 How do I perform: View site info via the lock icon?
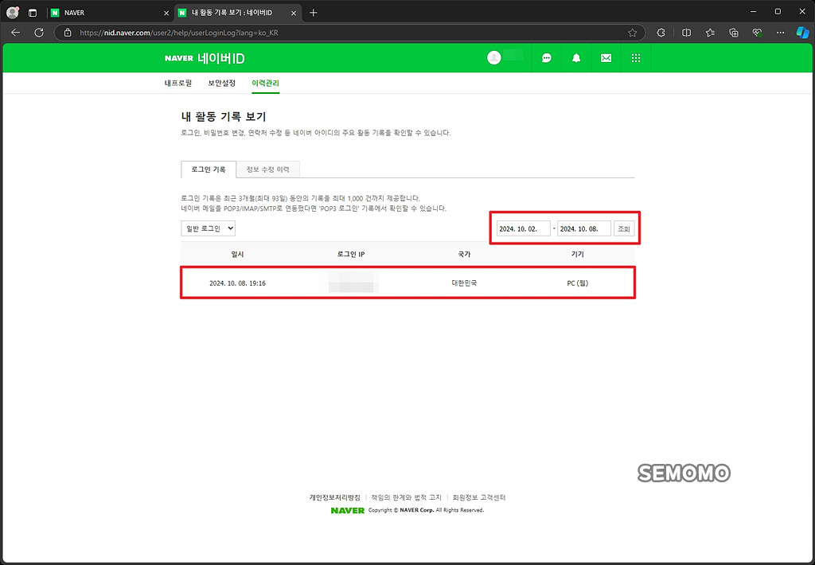[68, 33]
